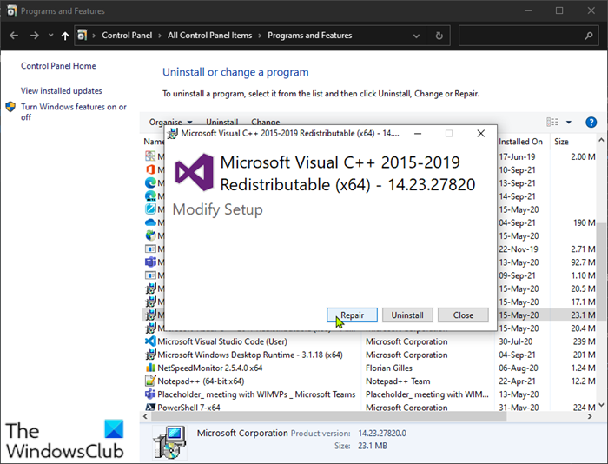Click Visual Studio Code program icon
The image size is (608, 464).
click(x=150, y=341)
